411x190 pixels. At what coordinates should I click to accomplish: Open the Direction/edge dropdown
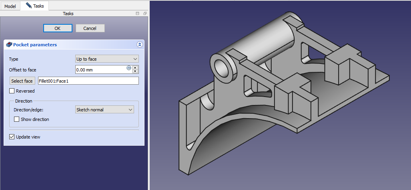pyautogui.click(x=104, y=109)
